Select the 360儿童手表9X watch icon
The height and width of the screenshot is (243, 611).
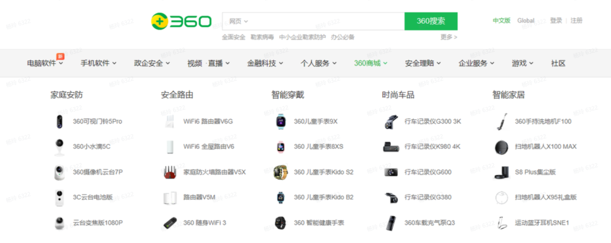pos(281,121)
